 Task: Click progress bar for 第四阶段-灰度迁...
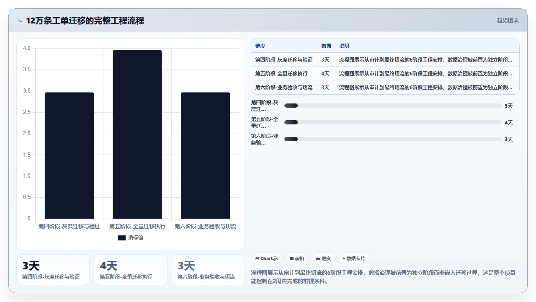(392, 106)
